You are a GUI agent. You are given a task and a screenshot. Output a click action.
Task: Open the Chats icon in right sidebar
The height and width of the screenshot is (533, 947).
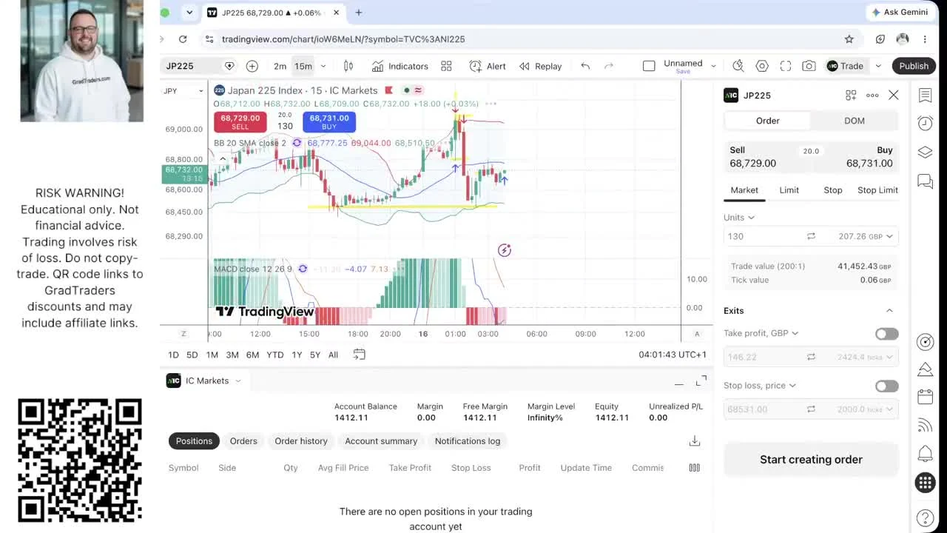(925, 181)
